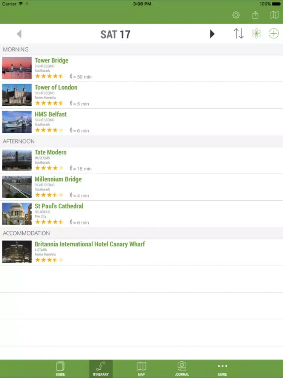Screen dimensions: 283x378
Task: Go to previous day arrow
Action: [x=19, y=34]
